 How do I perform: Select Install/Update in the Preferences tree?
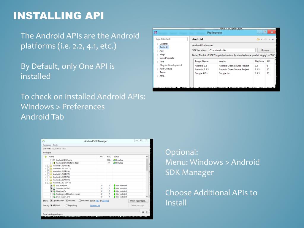[x=167, y=58]
